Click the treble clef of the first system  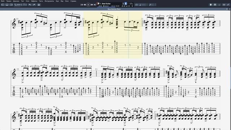coord(14,23)
